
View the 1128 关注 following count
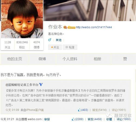tap(8, 45)
